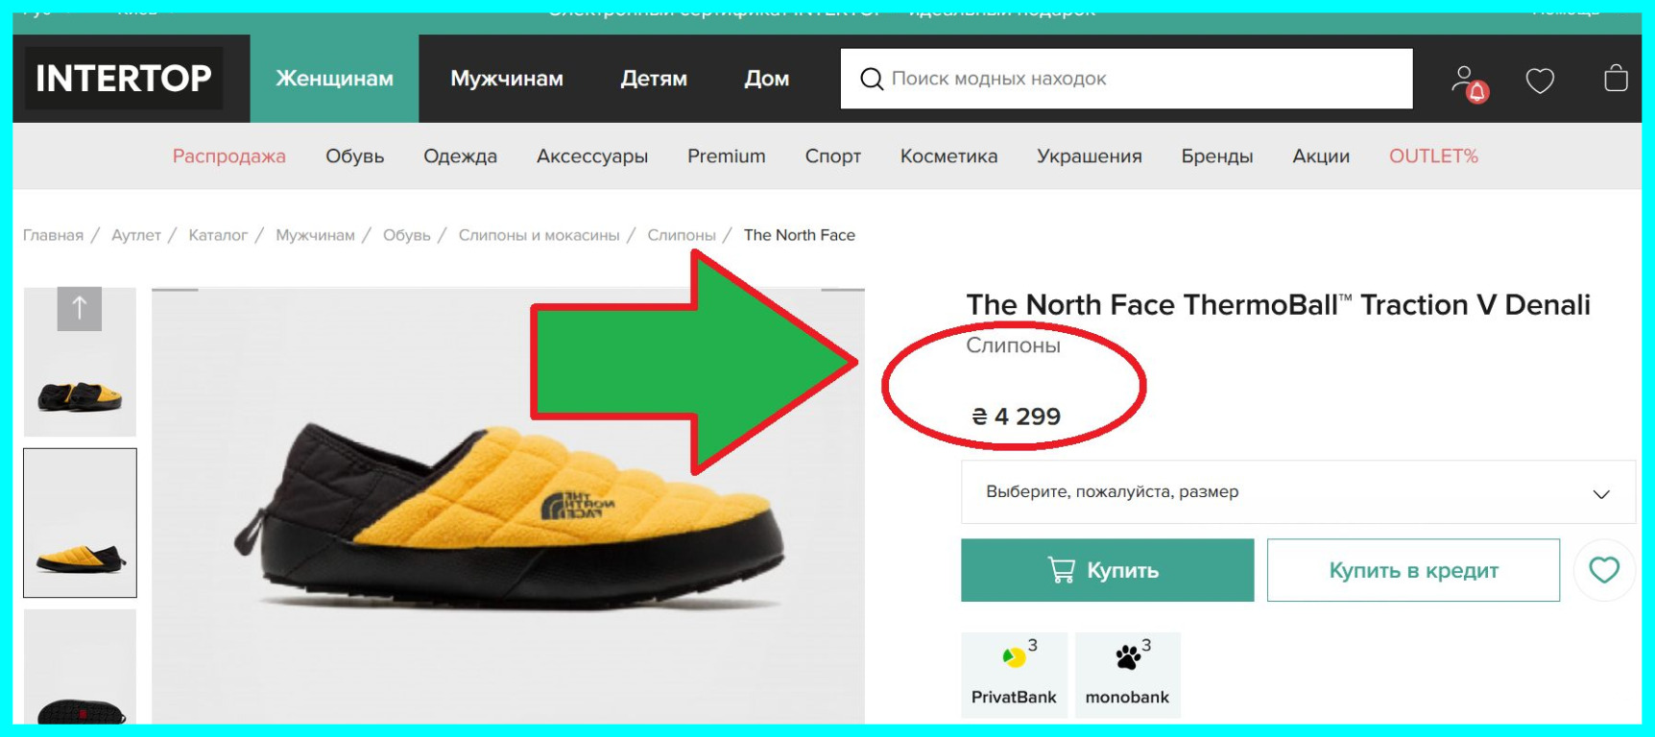
Task: Open the OUTLET% menu item
Action: 1433,156
